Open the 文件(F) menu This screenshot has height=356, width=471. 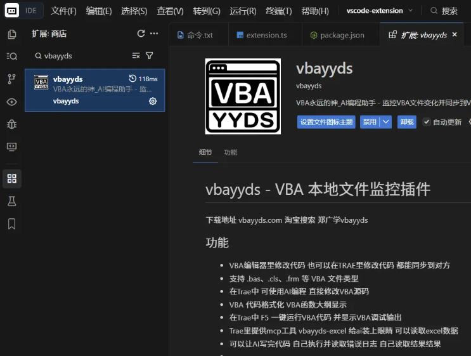click(63, 11)
